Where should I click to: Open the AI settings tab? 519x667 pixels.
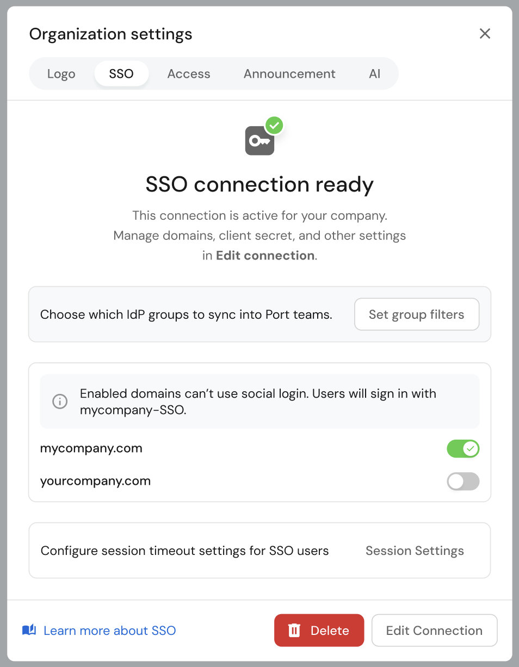(374, 74)
